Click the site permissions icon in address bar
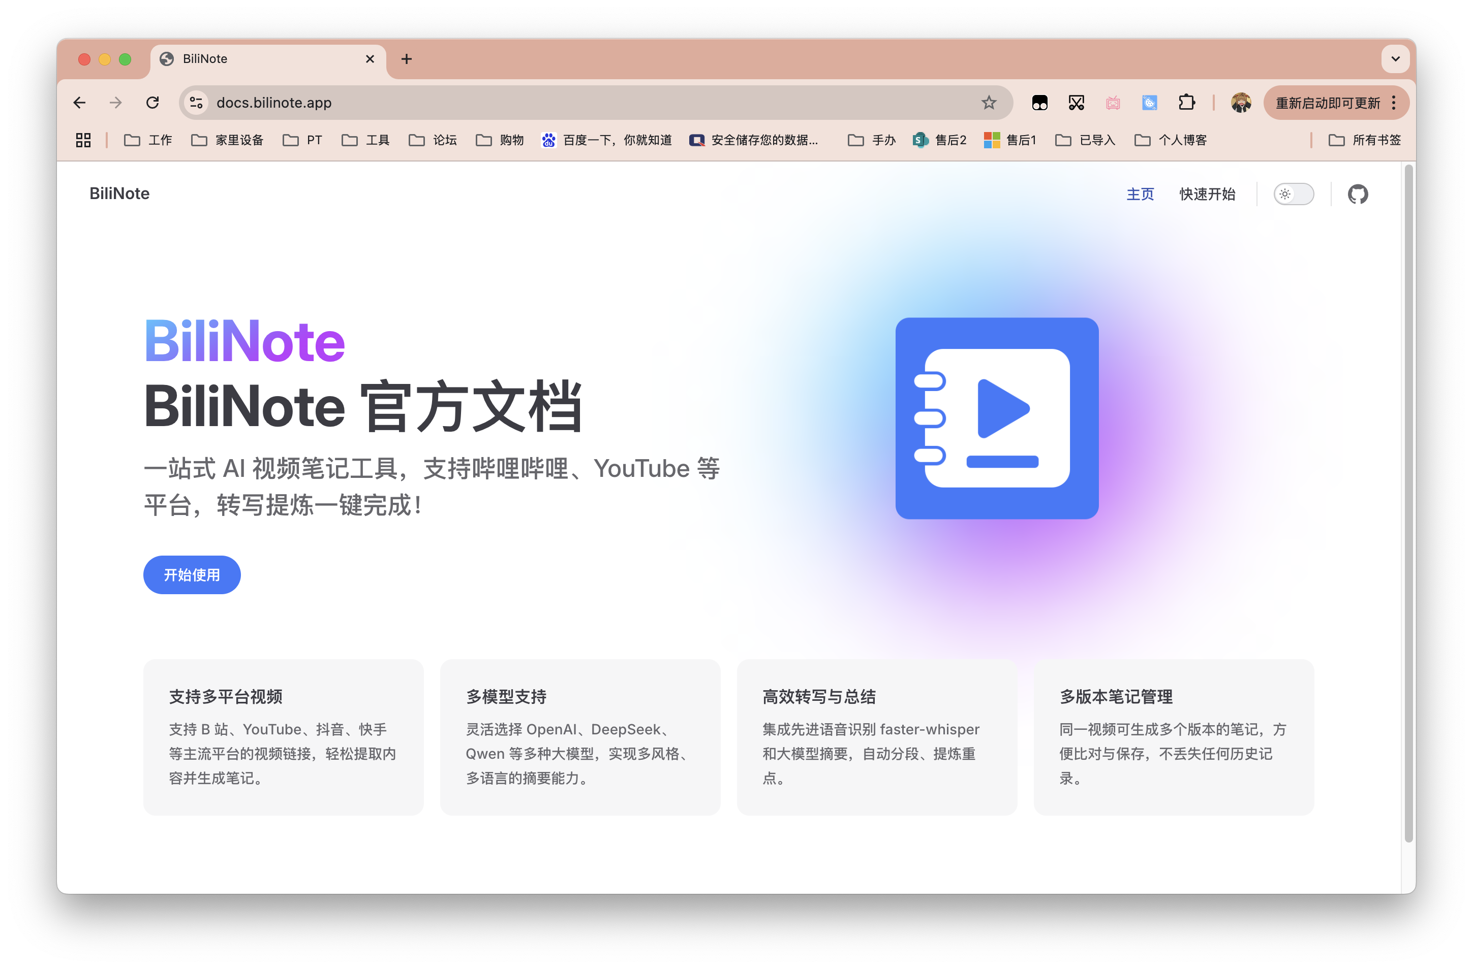Image resolution: width=1473 pixels, height=969 pixels. pos(196,102)
